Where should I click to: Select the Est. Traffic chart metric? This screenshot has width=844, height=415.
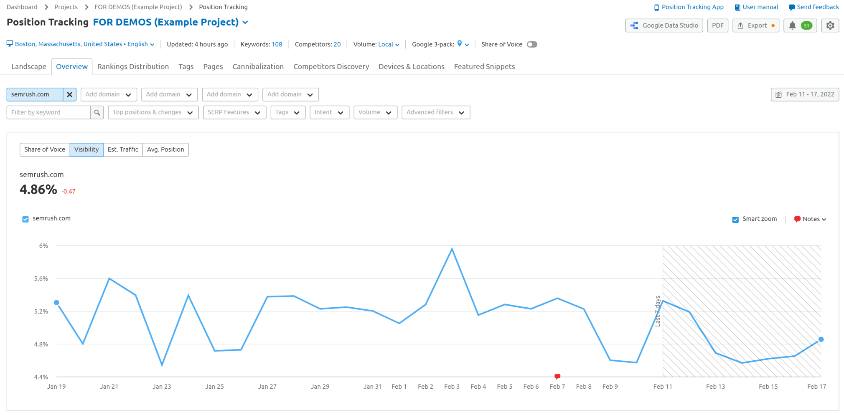tap(123, 149)
